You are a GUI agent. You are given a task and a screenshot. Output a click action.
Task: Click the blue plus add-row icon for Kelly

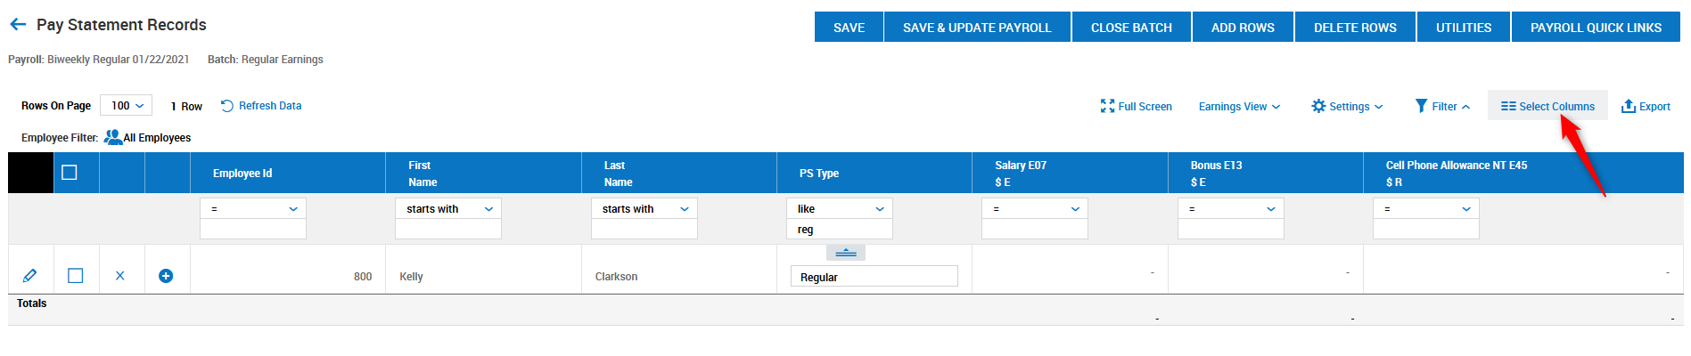pyautogui.click(x=166, y=276)
